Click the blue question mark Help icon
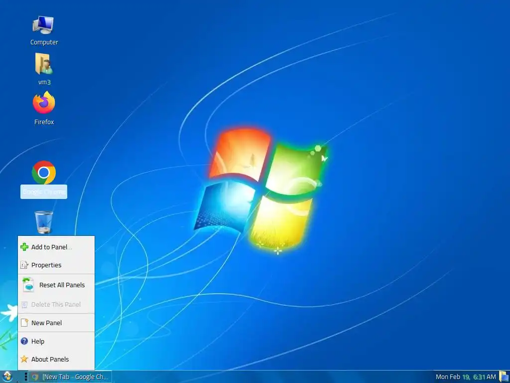This screenshot has width=510, height=383. (x=24, y=341)
